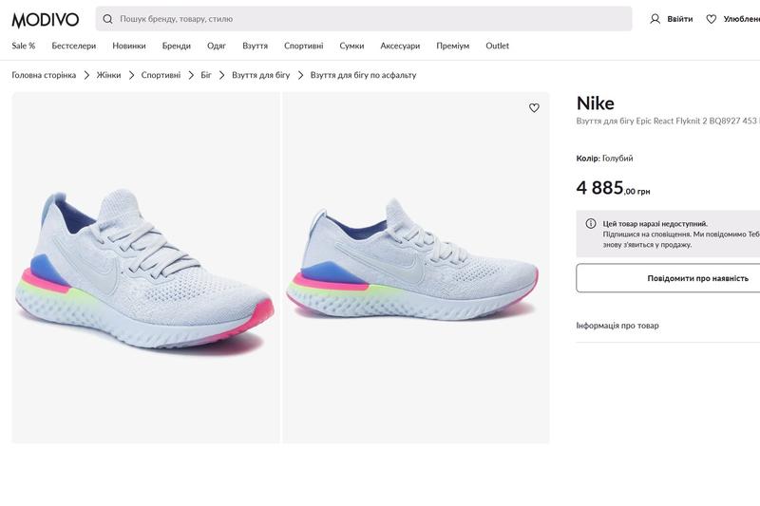Click the search magnifier icon
The width and height of the screenshot is (760, 506).
[107, 19]
